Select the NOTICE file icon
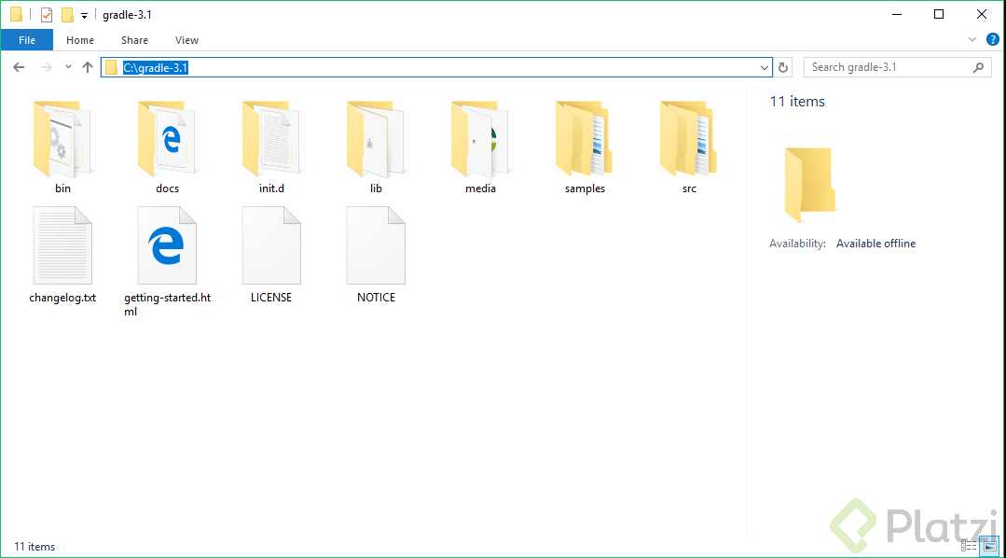This screenshot has width=1006, height=558. [x=376, y=245]
